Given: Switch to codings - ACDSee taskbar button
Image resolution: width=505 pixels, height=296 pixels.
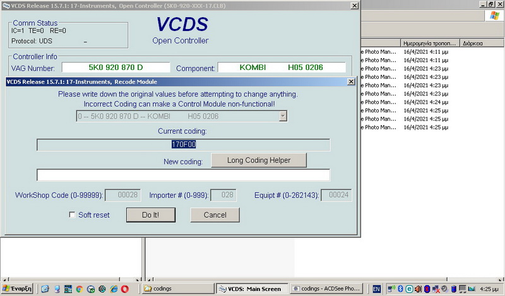Looking at the screenshot, I should tap(326, 288).
